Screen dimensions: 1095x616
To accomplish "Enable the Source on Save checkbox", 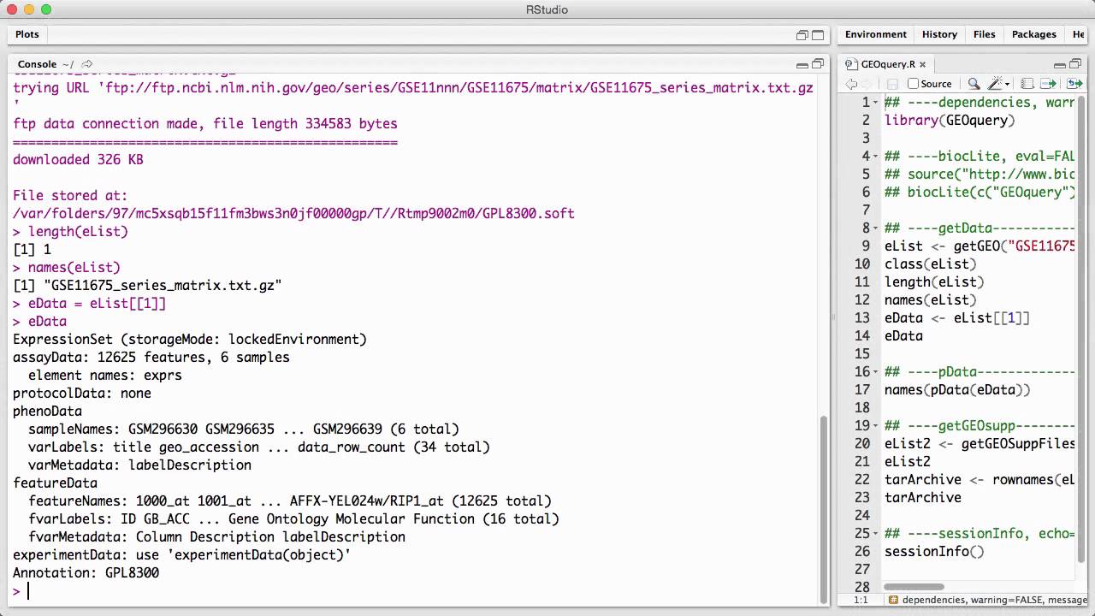I will [x=913, y=84].
